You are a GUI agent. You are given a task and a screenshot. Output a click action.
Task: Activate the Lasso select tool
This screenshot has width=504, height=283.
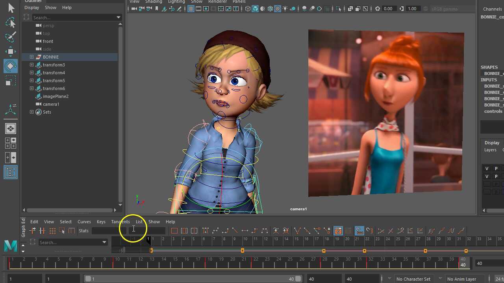(x=11, y=22)
